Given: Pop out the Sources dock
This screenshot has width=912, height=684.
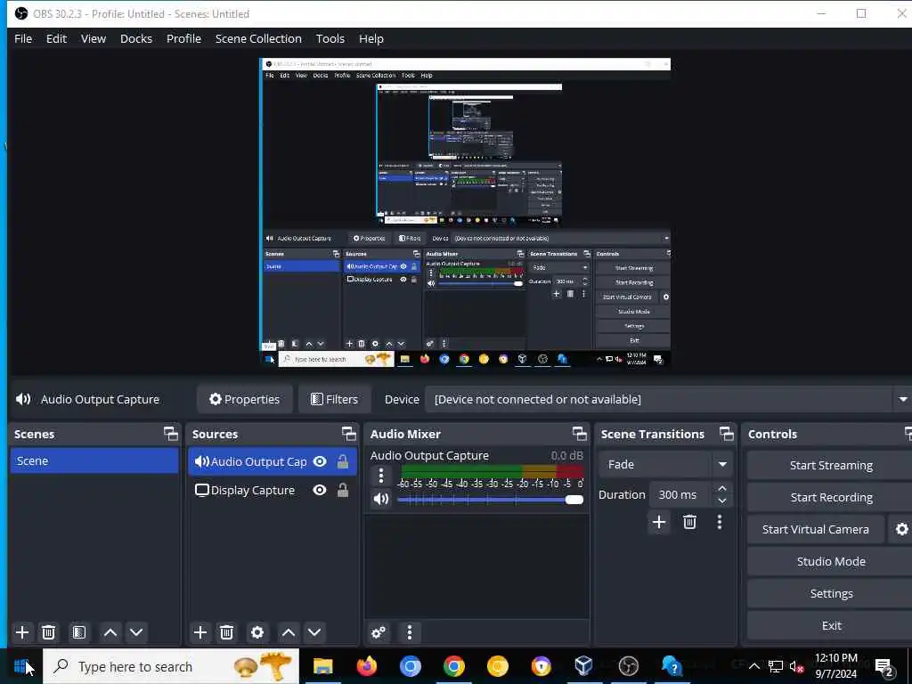Looking at the screenshot, I should click(348, 434).
